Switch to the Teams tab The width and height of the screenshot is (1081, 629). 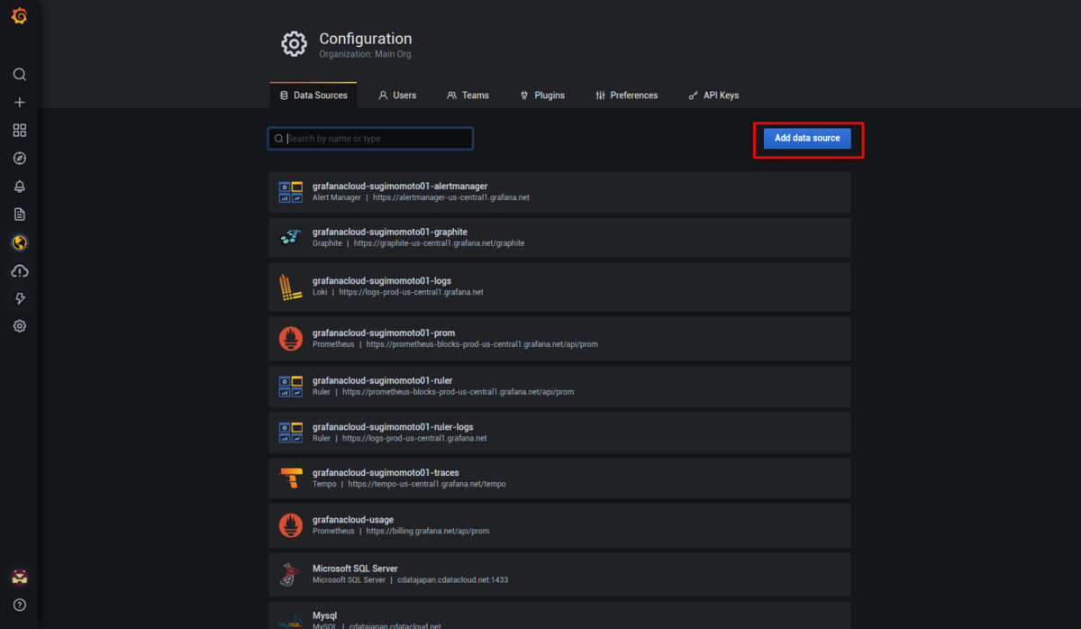468,96
